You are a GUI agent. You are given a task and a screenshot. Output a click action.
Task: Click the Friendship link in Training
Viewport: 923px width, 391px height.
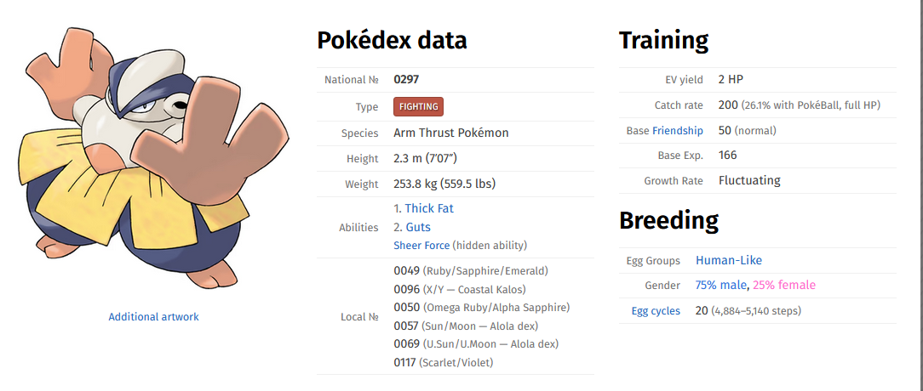click(678, 131)
